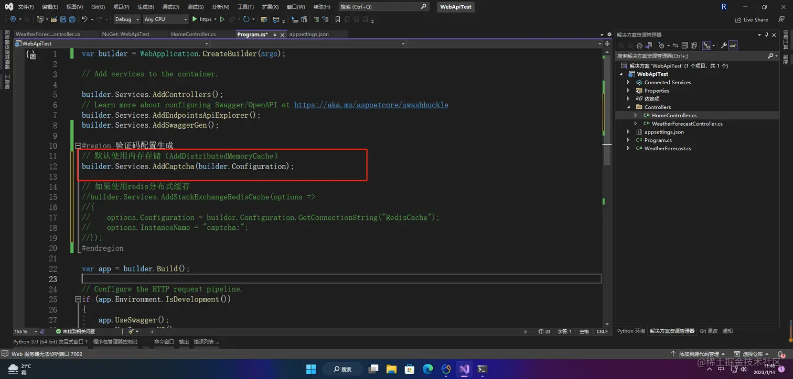This screenshot has width=793, height=379.
Task: Open the terminal icon in the taskbar
Action: (482, 369)
